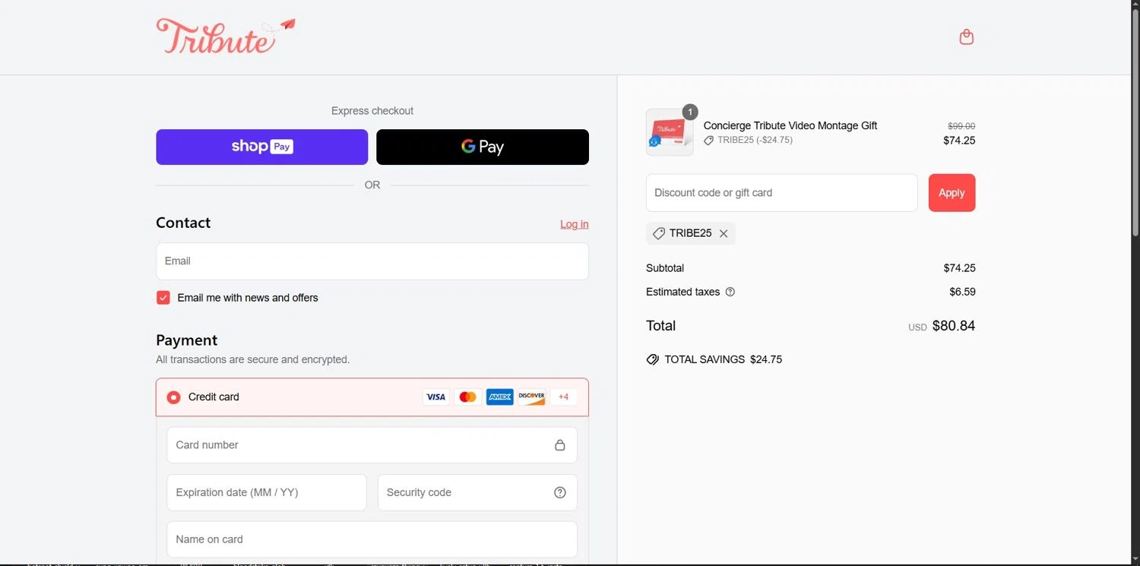Click the Payment section heading

click(x=187, y=340)
